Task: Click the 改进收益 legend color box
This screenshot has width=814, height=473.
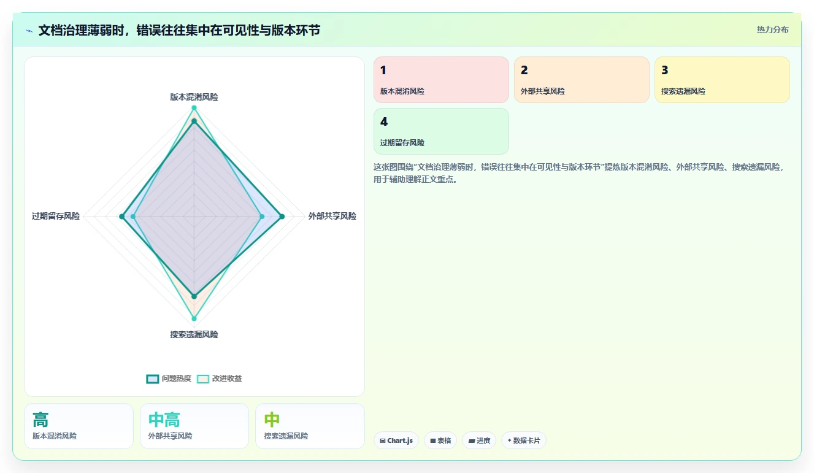Action: coord(202,379)
